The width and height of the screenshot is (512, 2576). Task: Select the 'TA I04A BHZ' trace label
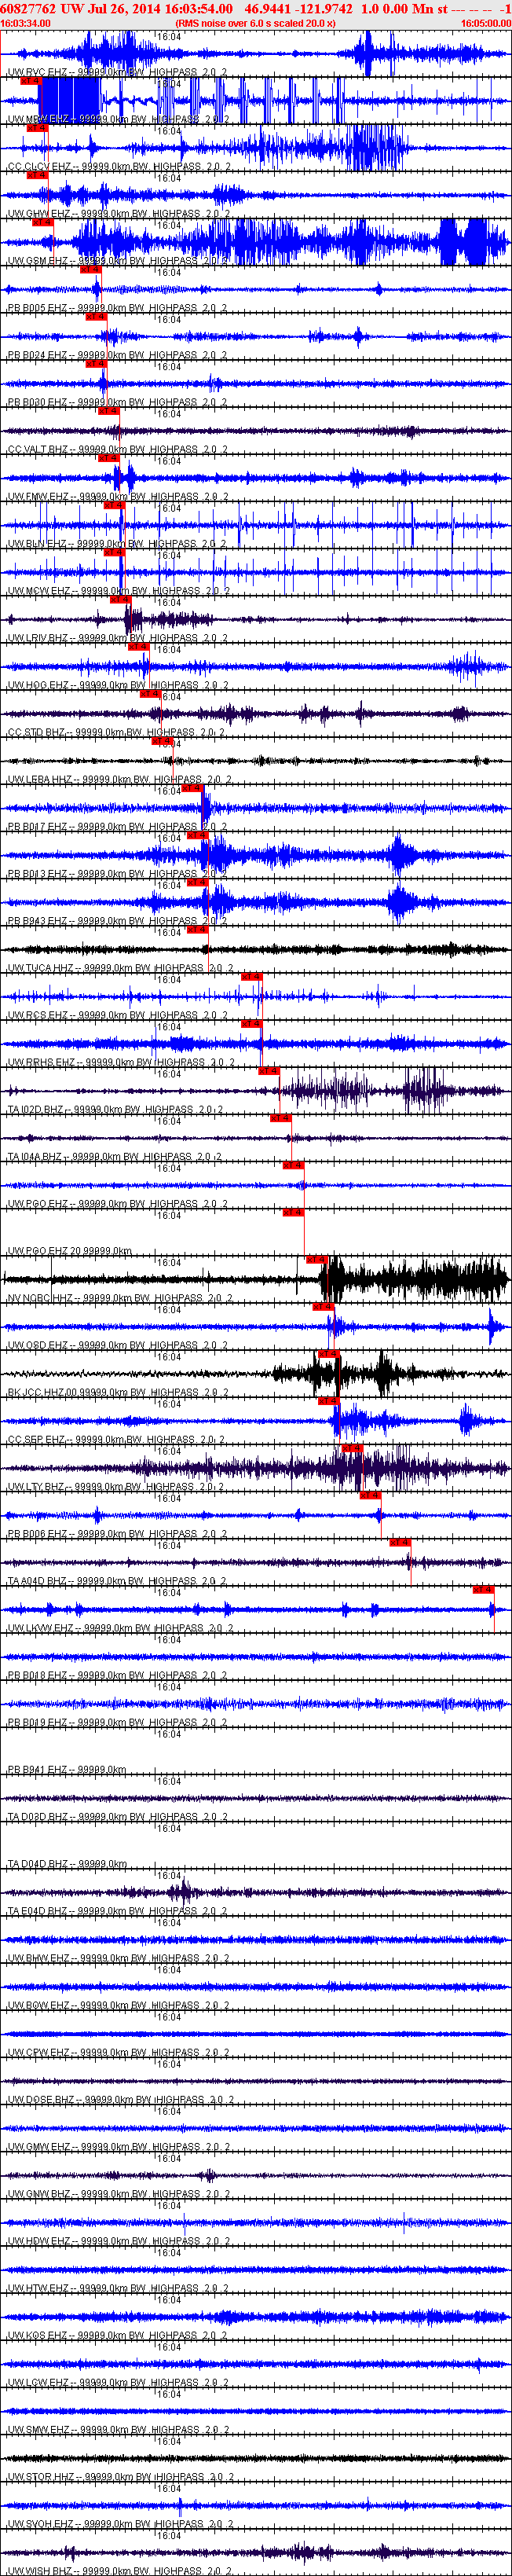(114, 1157)
